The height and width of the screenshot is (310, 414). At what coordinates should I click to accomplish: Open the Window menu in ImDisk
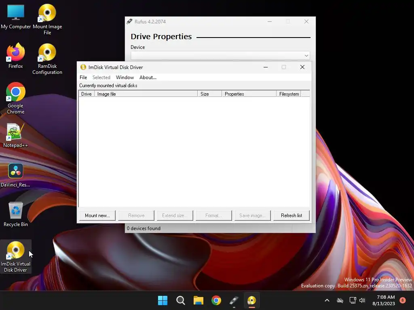point(125,77)
